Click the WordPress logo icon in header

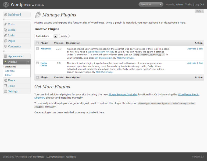6,5
